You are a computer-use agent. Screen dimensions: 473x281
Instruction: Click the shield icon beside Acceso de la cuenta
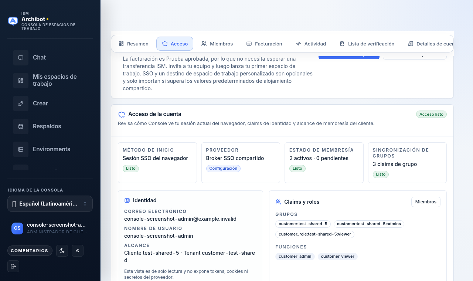click(x=122, y=114)
